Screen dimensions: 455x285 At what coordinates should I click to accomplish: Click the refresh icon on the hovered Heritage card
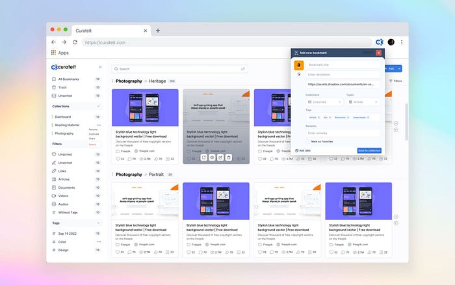(203, 157)
